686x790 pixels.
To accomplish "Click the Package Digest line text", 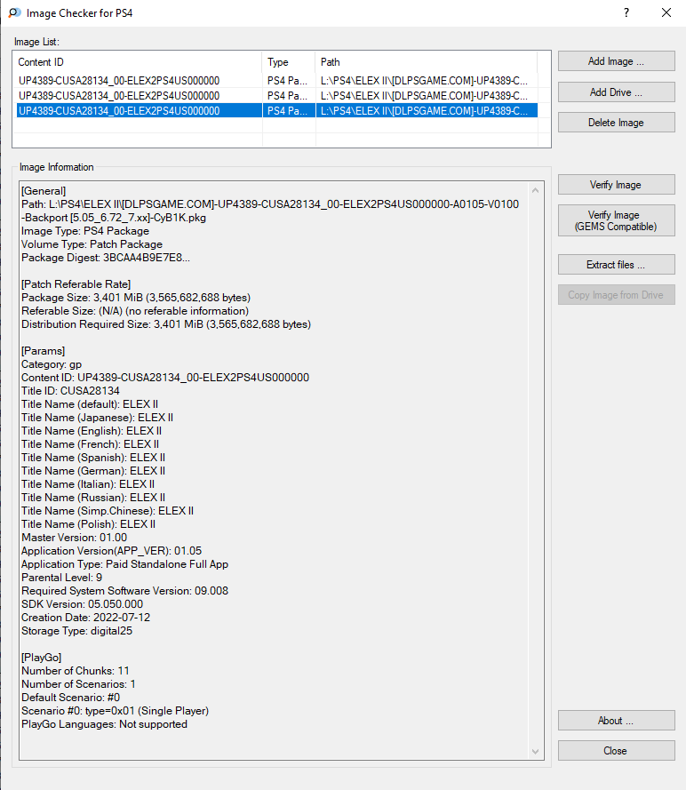I will pyautogui.click(x=106, y=258).
